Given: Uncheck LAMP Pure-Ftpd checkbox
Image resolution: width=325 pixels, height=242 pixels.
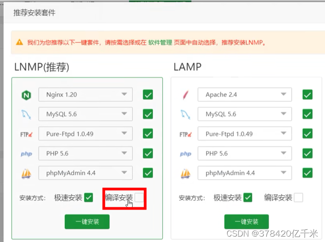Looking at the screenshot, I should (307, 134).
